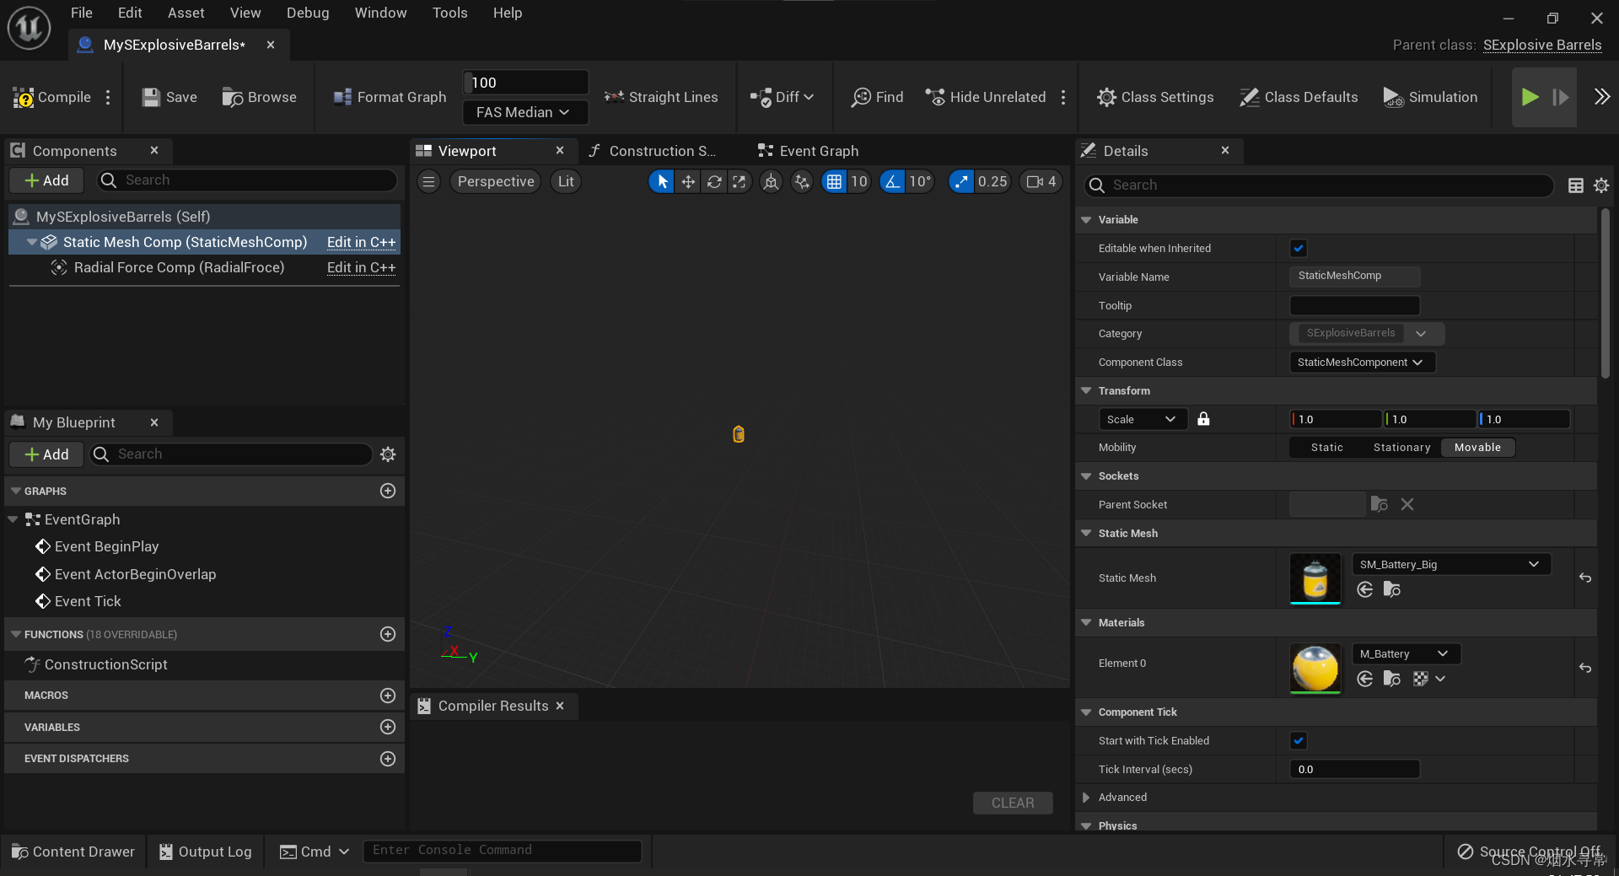Open the SM_Battery_Big static mesh dropdown

coord(1450,564)
